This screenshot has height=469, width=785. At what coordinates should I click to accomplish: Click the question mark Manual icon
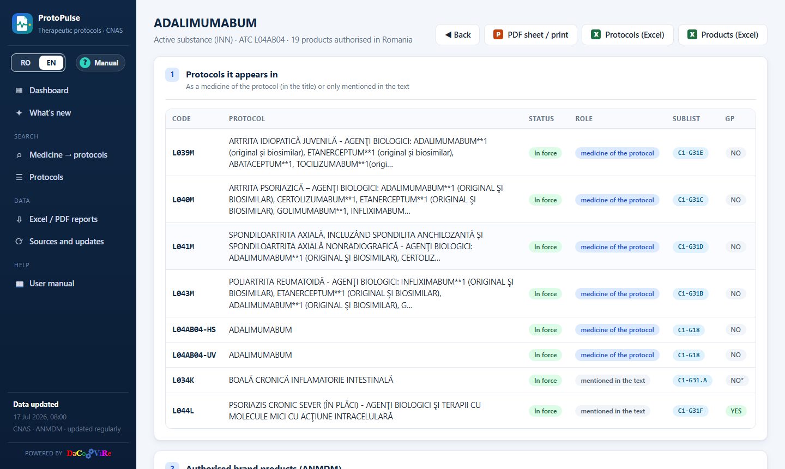85,63
